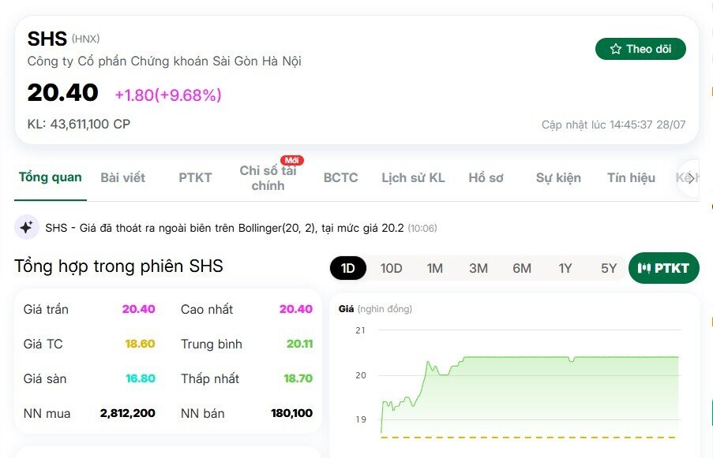Screen dimensions: 713x458
Task: Click the SHS Bollinger signal message
Action: point(224,228)
